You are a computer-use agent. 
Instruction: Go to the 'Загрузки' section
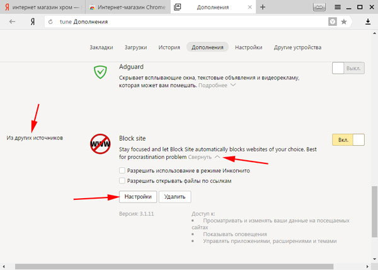tap(135, 47)
